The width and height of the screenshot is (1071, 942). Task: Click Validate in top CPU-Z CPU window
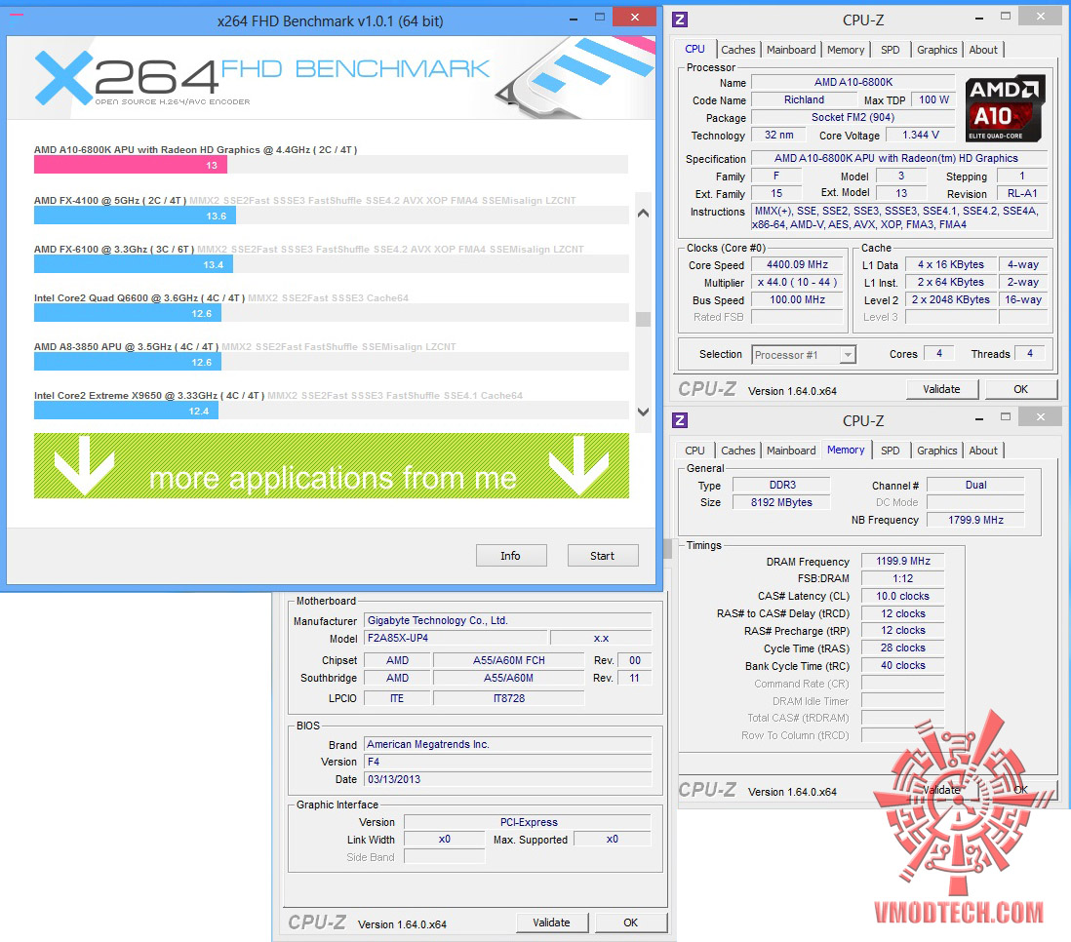941,389
